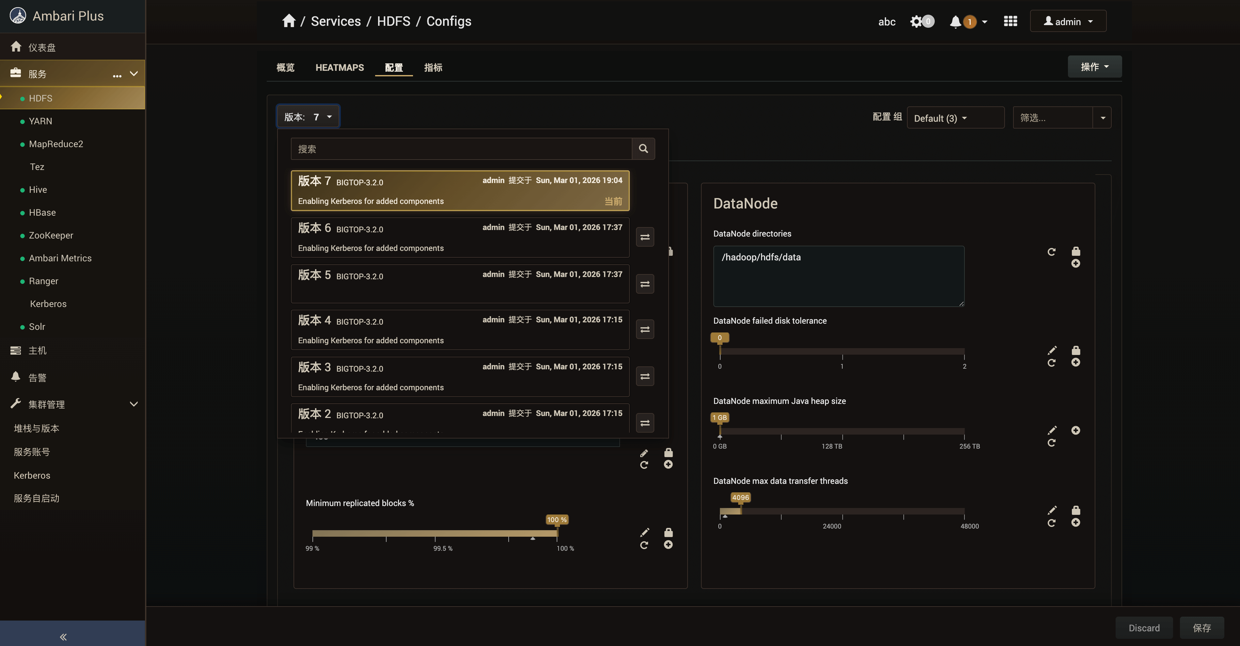Toggle lock for DataNode directories

click(1075, 251)
